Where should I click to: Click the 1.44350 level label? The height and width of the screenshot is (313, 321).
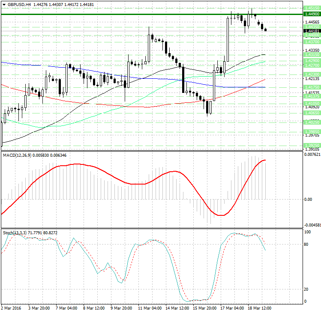[312, 27]
